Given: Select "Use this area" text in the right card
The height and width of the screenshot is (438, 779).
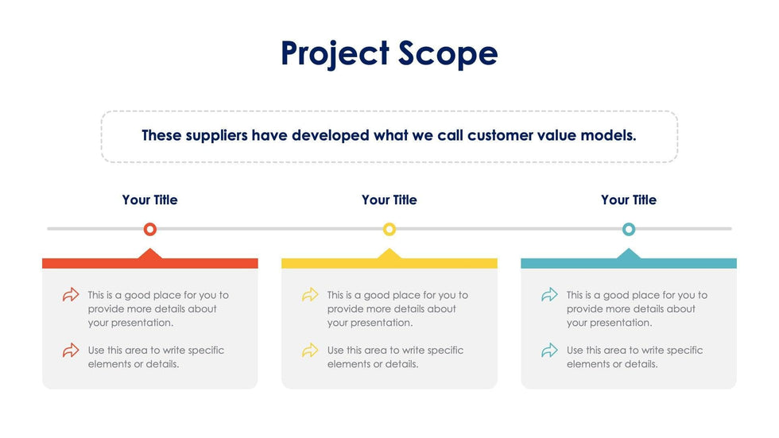Looking at the screenshot, I should [x=634, y=357].
